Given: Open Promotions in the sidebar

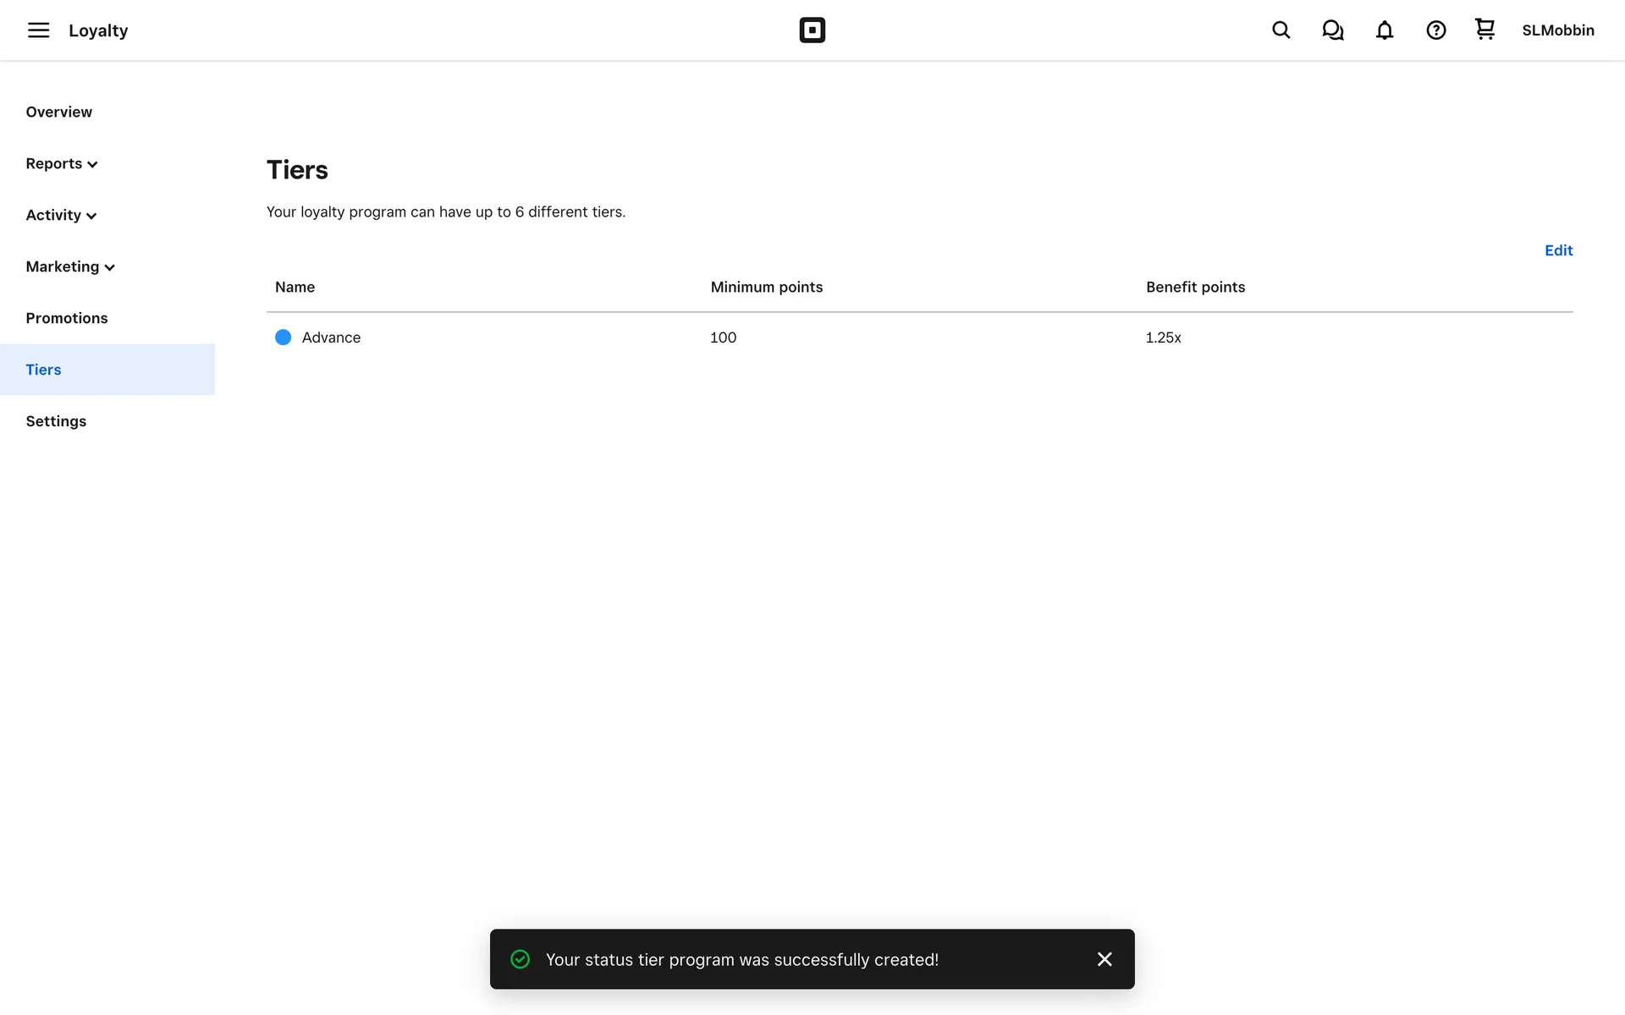Looking at the screenshot, I should 67,319.
